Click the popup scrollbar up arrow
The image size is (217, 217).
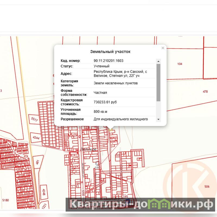(x=158, y=61)
